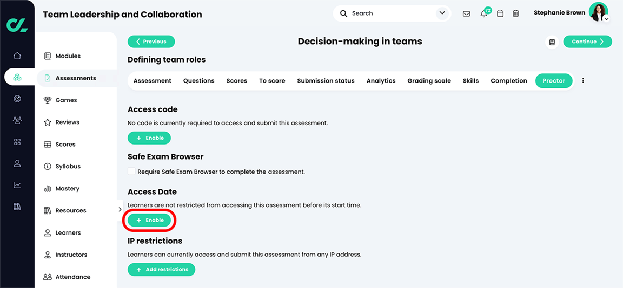Expand the search dropdown arrow

tap(442, 13)
